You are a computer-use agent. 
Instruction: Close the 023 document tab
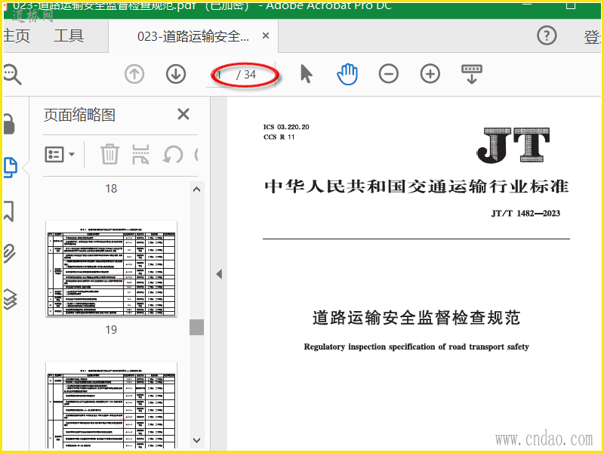(266, 35)
